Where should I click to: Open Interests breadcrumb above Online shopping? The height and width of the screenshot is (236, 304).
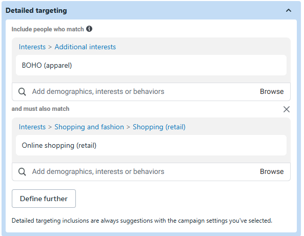tap(32, 127)
